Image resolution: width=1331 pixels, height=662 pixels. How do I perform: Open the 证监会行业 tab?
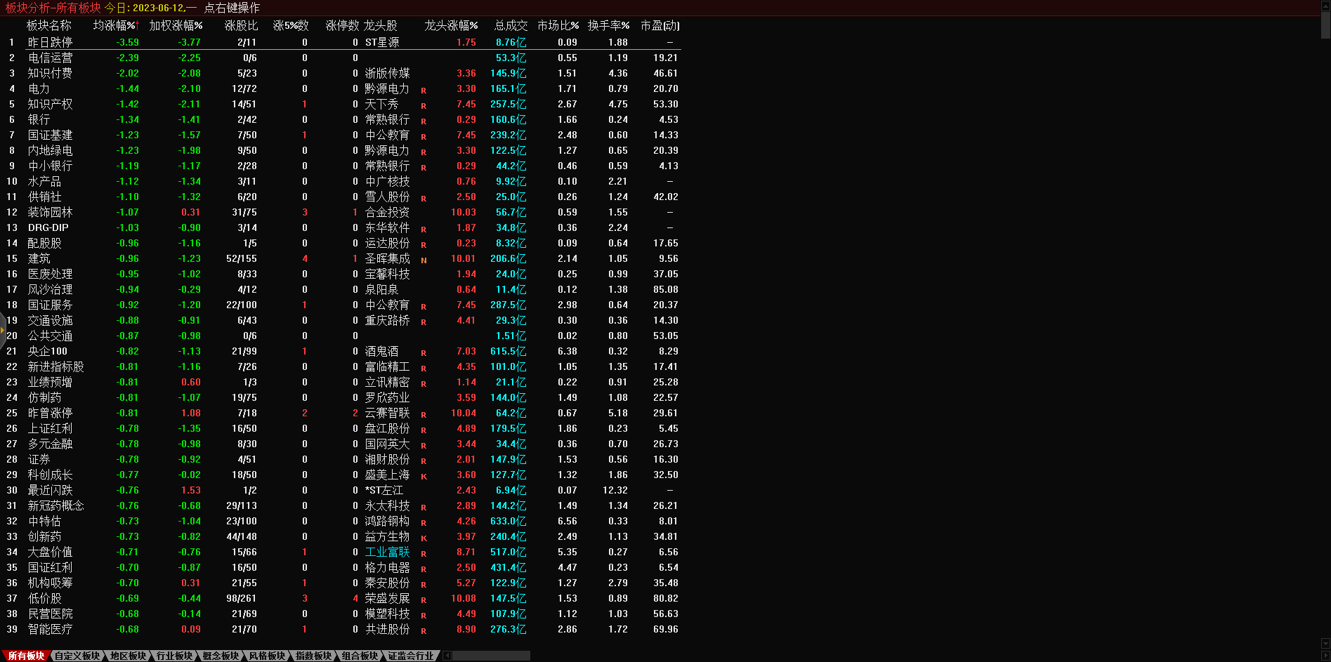pyautogui.click(x=411, y=656)
